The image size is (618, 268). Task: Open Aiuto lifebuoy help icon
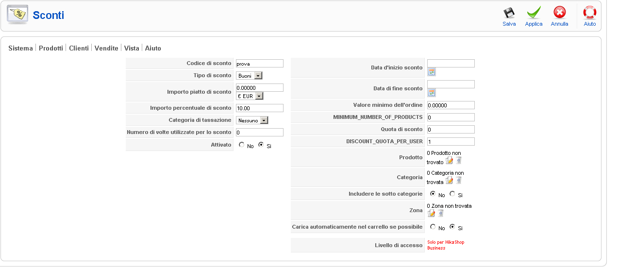point(589,13)
